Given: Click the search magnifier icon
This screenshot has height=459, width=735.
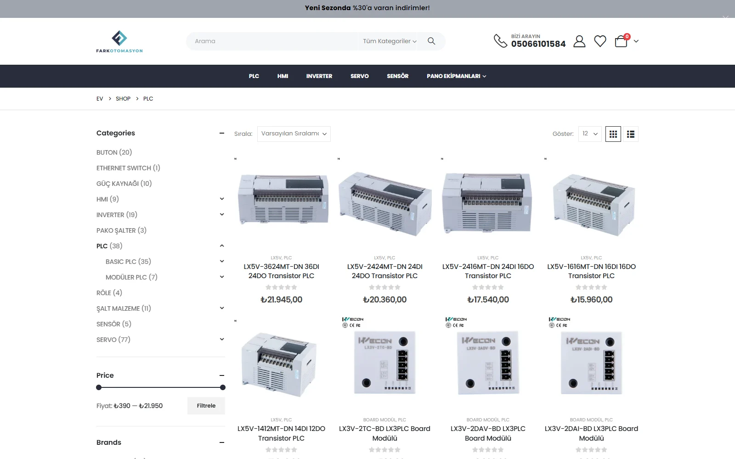Looking at the screenshot, I should (x=431, y=41).
